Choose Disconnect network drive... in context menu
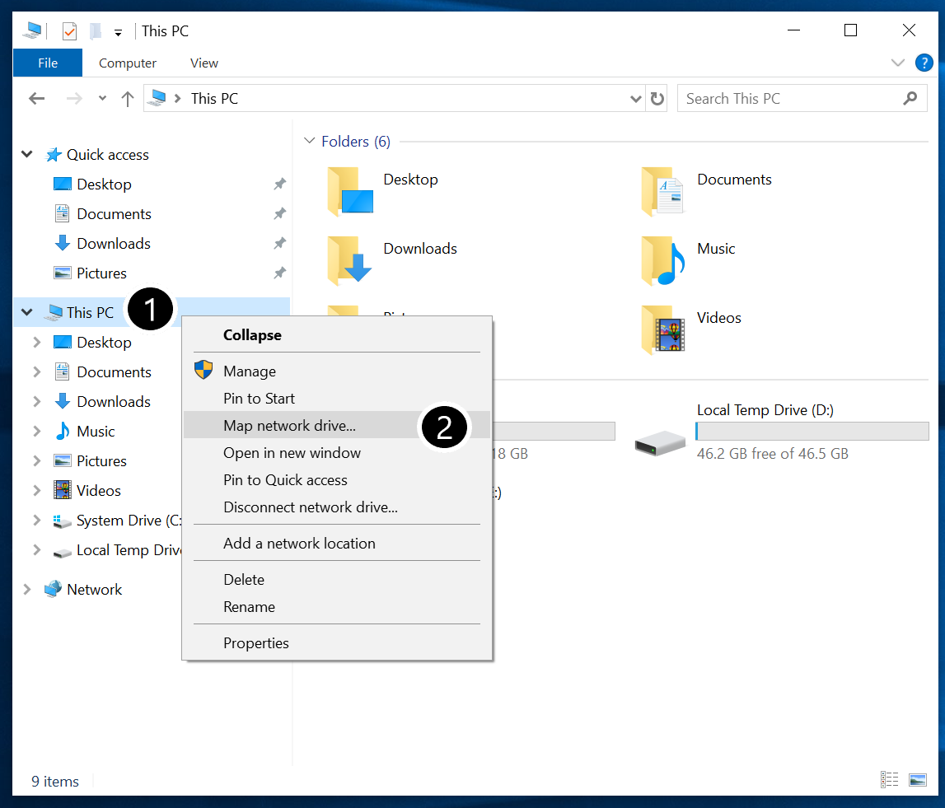This screenshot has width=945, height=808. (337, 507)
